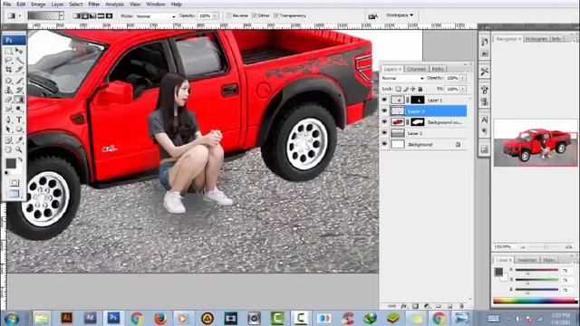This screenshot has width=580, height=326.
Task: Select the Magic Wand tool
Action: (19, 61)
